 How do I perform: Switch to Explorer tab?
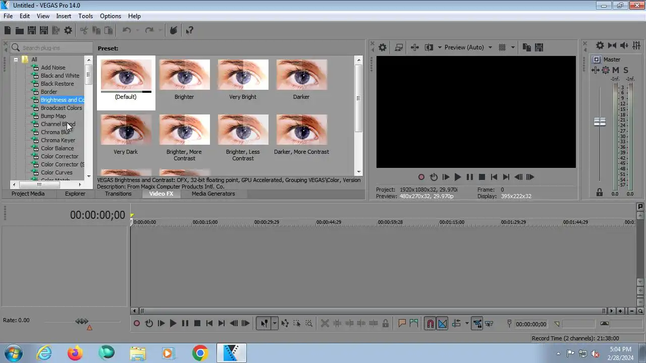click(x=75, y=194)
